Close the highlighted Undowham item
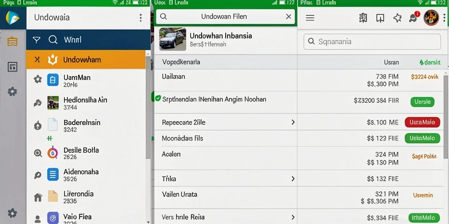This screenshot has width=449, height=224. click(37, 59)
